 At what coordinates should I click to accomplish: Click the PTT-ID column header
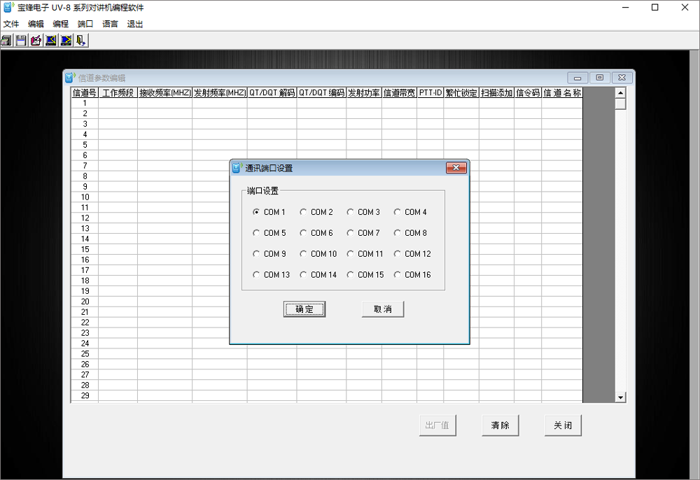click(x=430, y=93)
